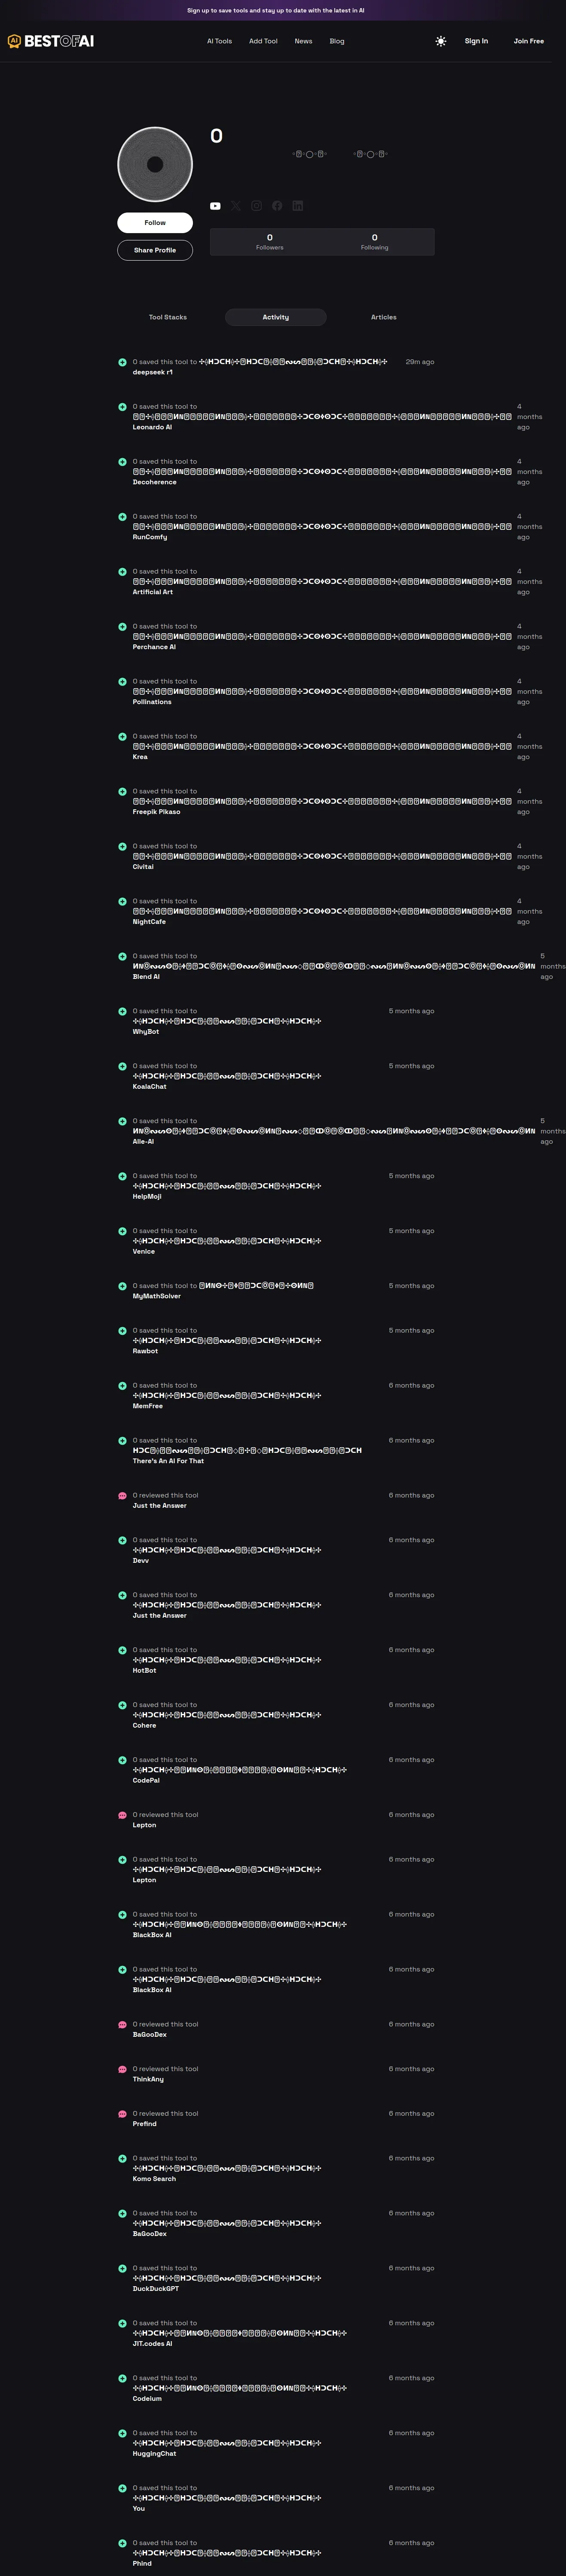Click the pink review icon beside ThinkAny
The image size is (566, 2576).
[122, 2069]
